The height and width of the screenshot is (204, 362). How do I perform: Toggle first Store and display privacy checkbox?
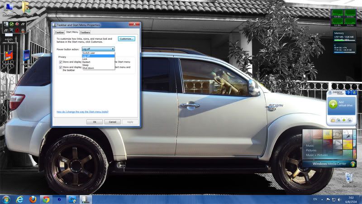pos(61,62)
